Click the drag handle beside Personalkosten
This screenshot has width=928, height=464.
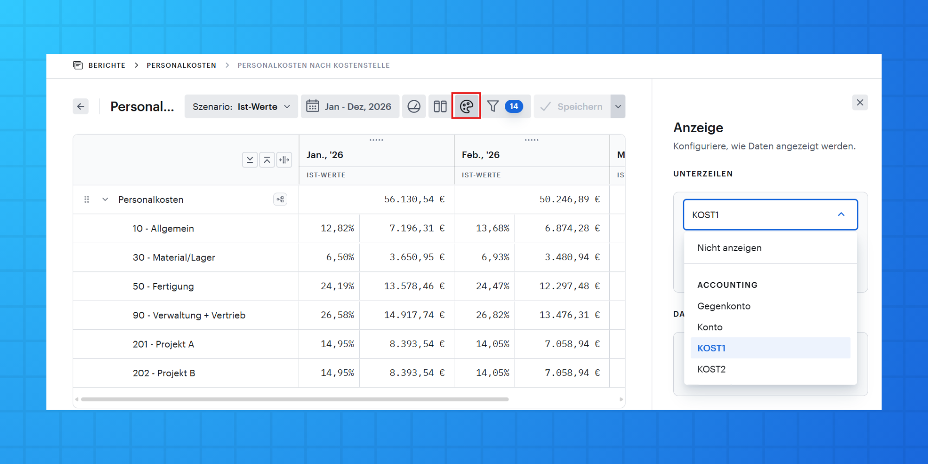pyautogui.click(x=87, y=200)
